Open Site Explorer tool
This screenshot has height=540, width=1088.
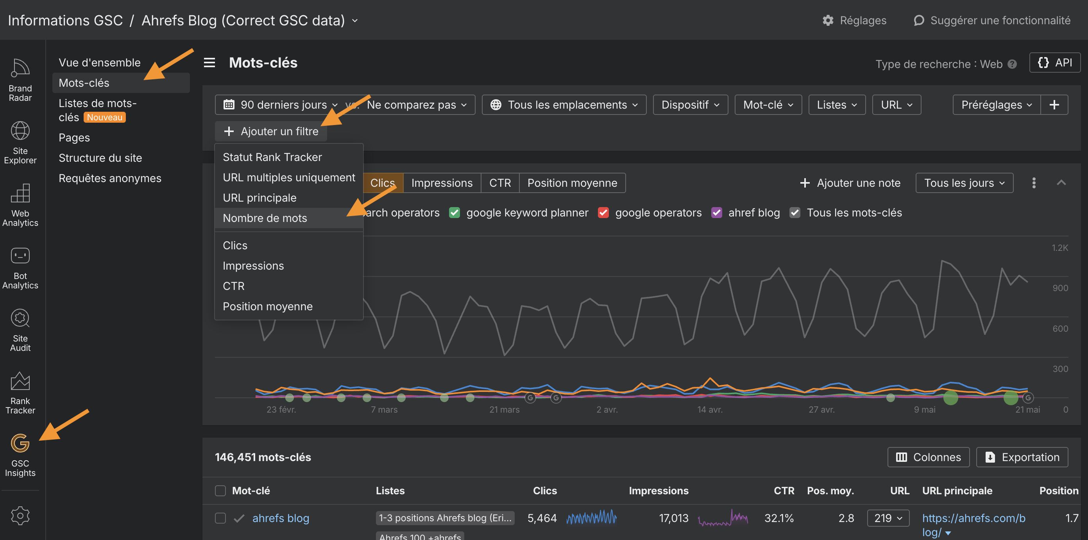click(20, 143)
